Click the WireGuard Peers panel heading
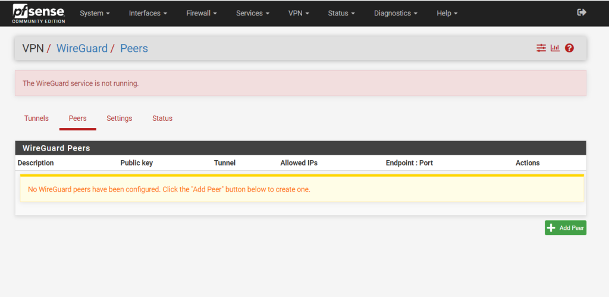The width and height of the screenshot is (609, 297). click(x=300, y=148)
